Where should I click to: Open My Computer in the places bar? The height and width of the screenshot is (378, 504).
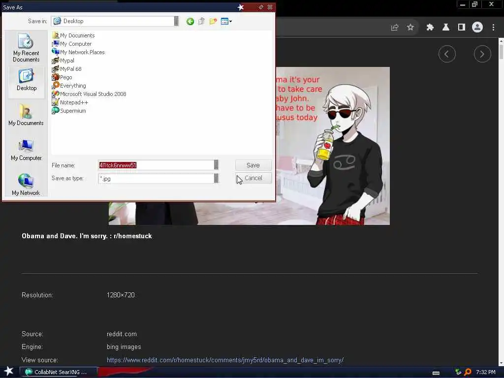point(26,150)
